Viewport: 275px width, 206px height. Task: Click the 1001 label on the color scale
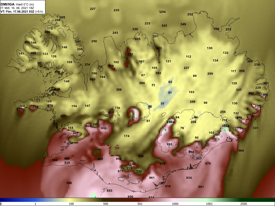coord(209,204)
